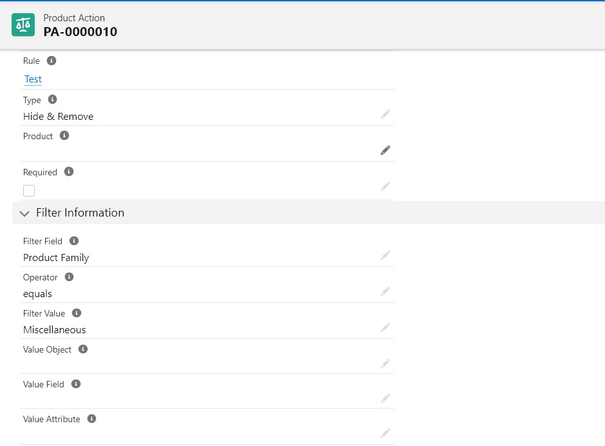605x446 pixels.
Task: Click the Miscellaneous filter value text
Action: coord(55,330)
